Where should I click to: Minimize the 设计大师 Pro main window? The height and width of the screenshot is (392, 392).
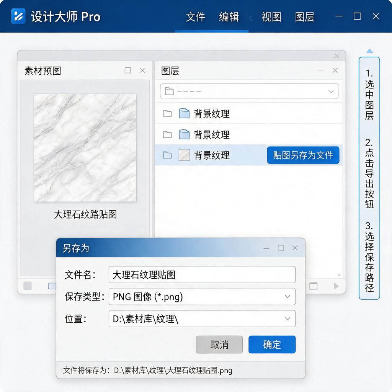[x=339, y=16]
